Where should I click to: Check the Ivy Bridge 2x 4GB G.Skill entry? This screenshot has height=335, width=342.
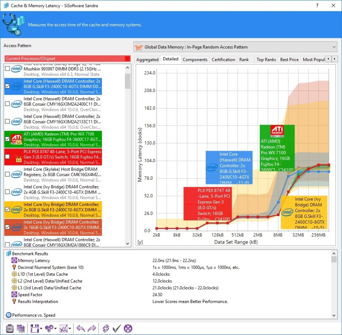7,192
